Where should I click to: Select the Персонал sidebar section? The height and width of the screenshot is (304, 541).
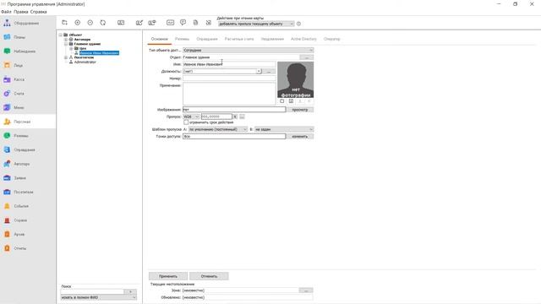28,122
